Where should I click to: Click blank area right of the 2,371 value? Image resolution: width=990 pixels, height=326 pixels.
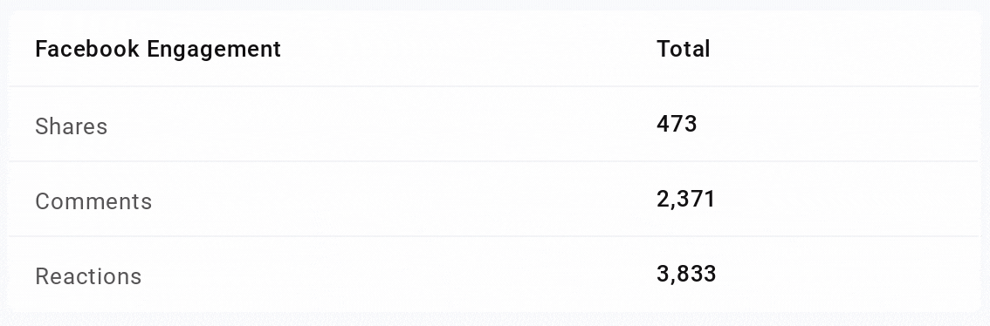[848, 200]
